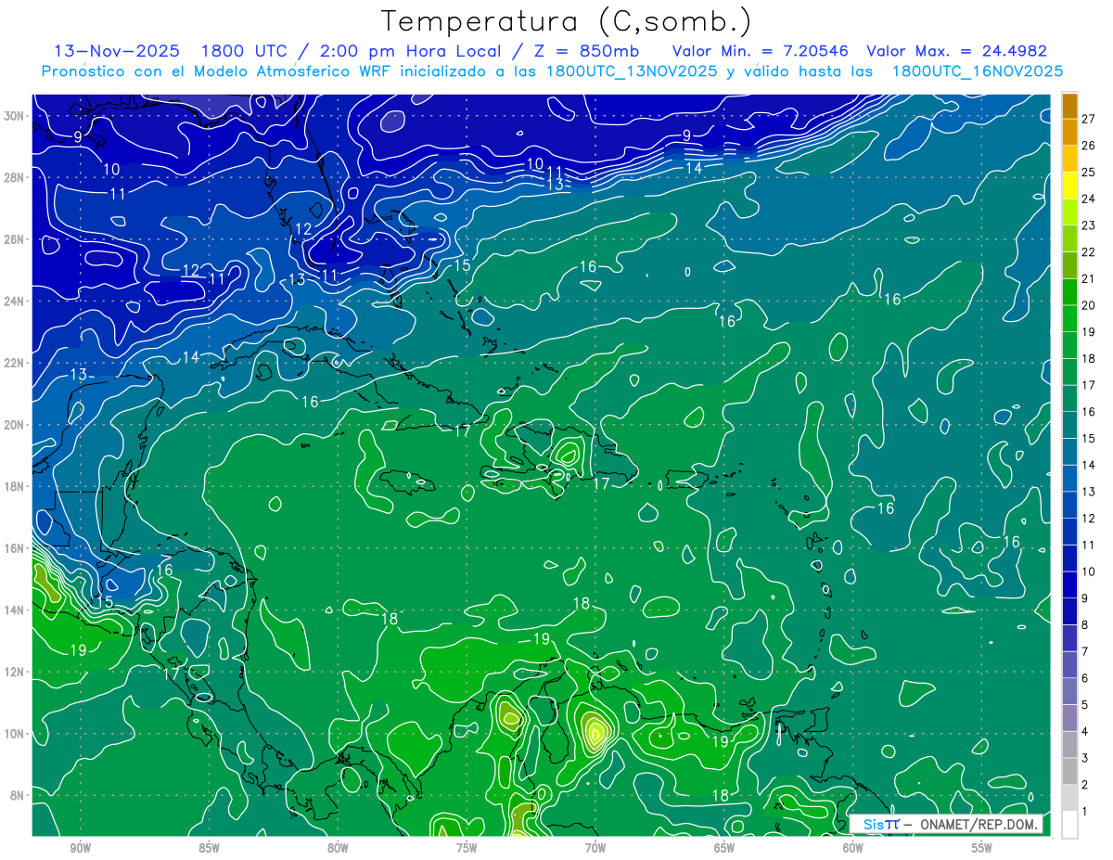
Task: Click the '7' value on color scale
Action: click(1085, 651)
